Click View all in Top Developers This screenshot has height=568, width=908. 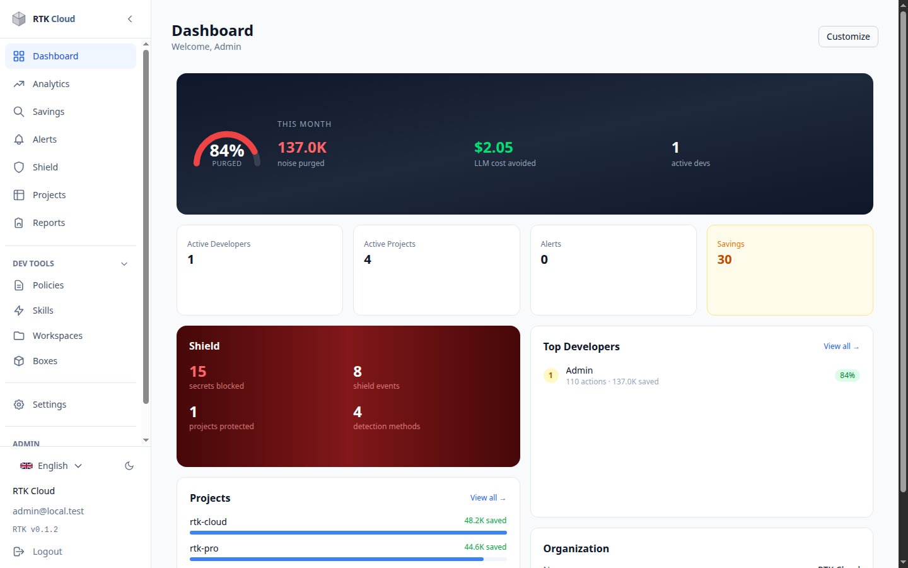coord(841,346)
